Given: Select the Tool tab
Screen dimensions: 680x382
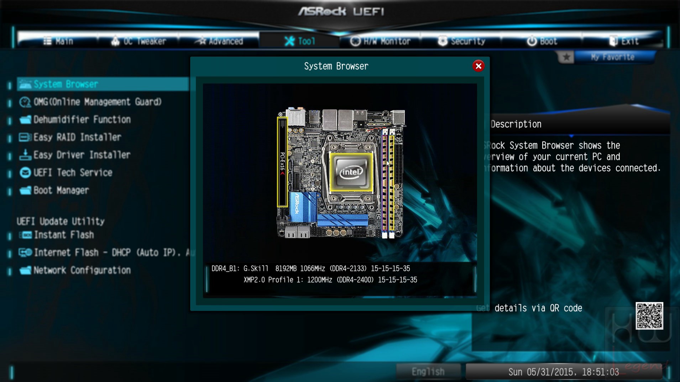Looking at the screenshot, I should (x=299, y=41).
